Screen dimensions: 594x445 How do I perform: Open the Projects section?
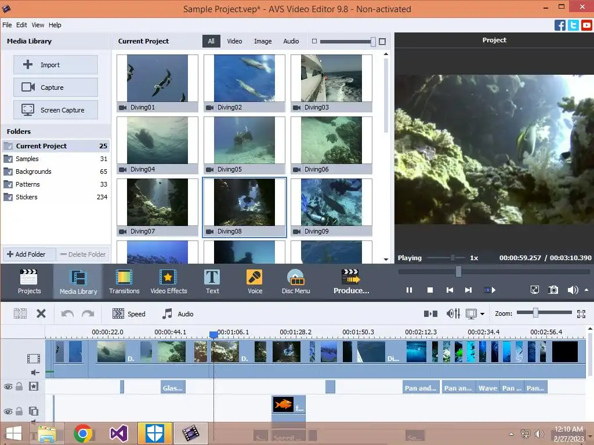(29, 282)
